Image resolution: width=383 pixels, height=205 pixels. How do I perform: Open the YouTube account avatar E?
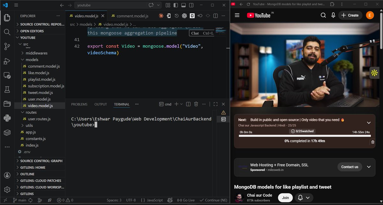370,15
